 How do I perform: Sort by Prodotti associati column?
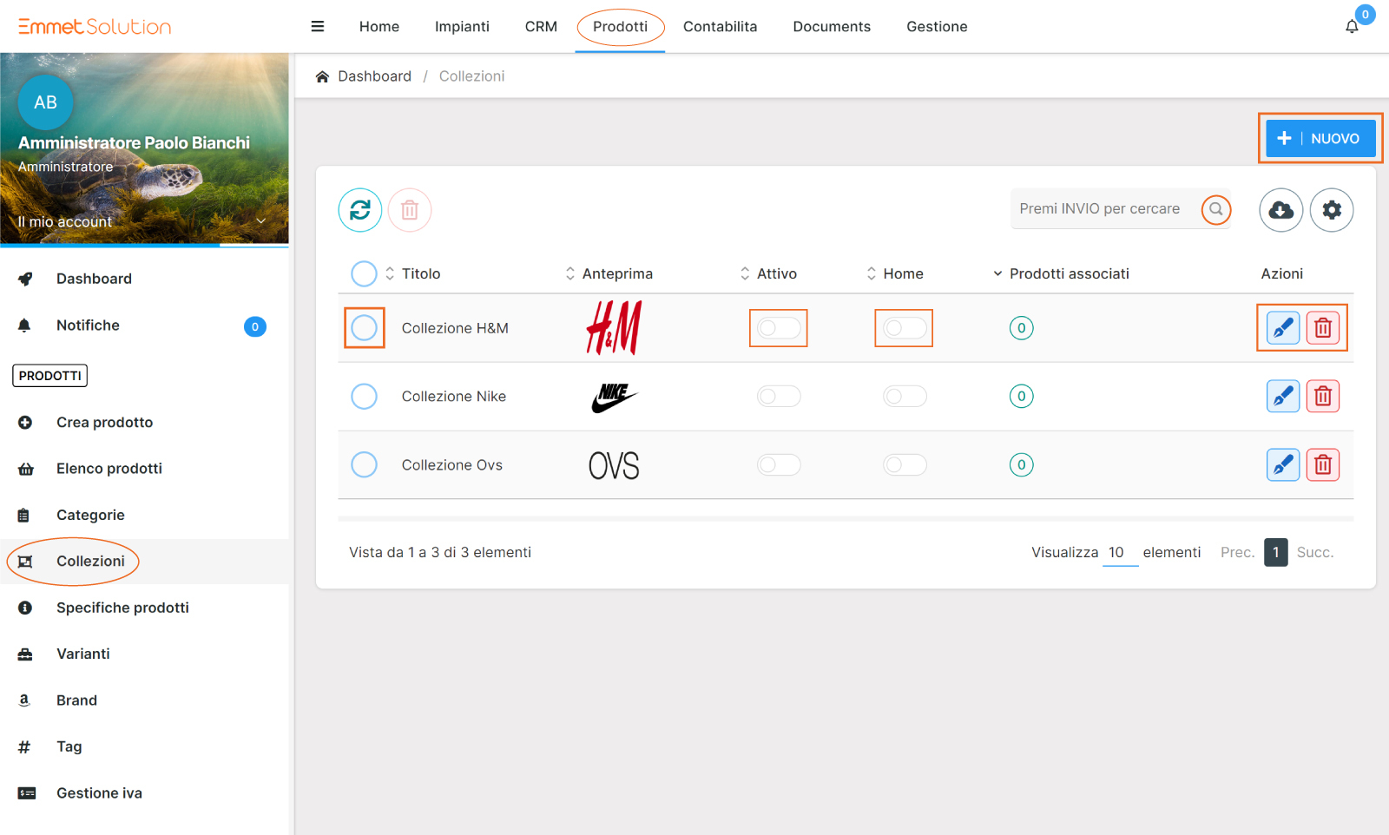tap(1069, 274)
